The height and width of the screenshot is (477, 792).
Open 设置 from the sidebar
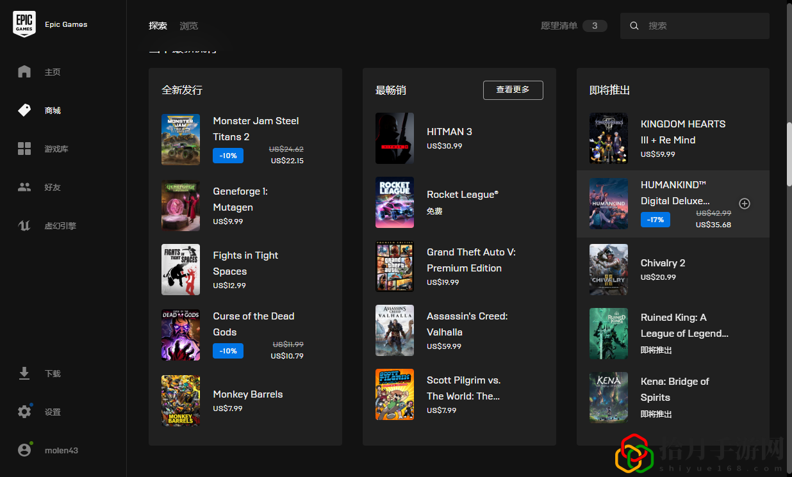(53, 412)
